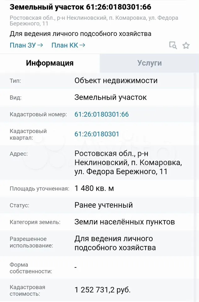Click the Земельный участок value in Вид row

tap(111, 97)
